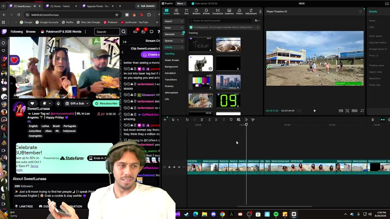Click the undo arrow in the timeline toolbar
Viewport: 390px width, 219px height.
coord(187,120)
